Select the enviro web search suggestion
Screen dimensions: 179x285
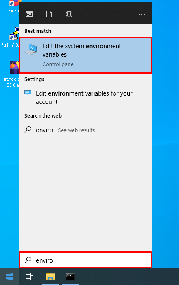click(x=86, y=130)
